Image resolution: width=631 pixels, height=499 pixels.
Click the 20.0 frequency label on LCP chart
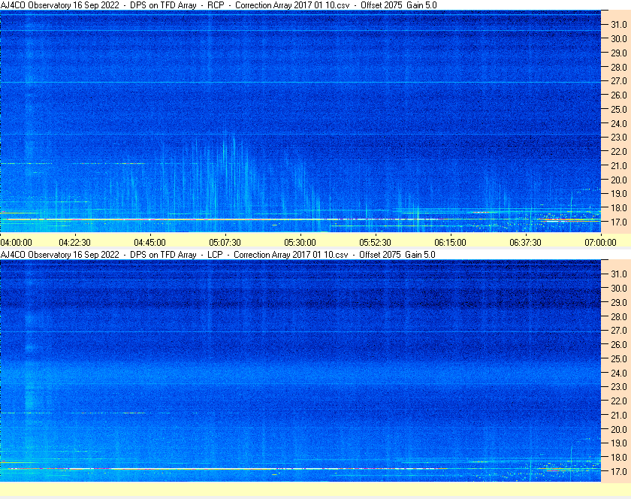coord(619,429)
